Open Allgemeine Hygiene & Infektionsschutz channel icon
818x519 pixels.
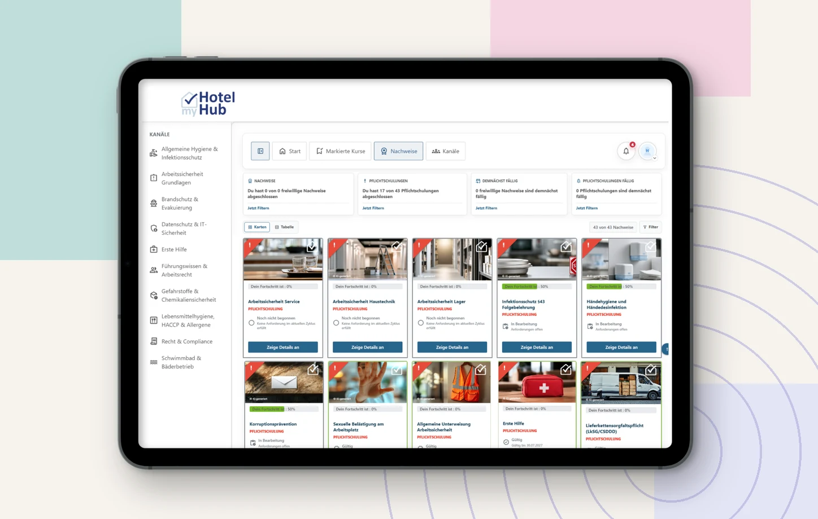pos(154,153)
